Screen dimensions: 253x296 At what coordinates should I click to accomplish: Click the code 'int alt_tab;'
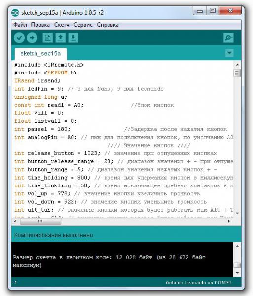tap(34, 210)
